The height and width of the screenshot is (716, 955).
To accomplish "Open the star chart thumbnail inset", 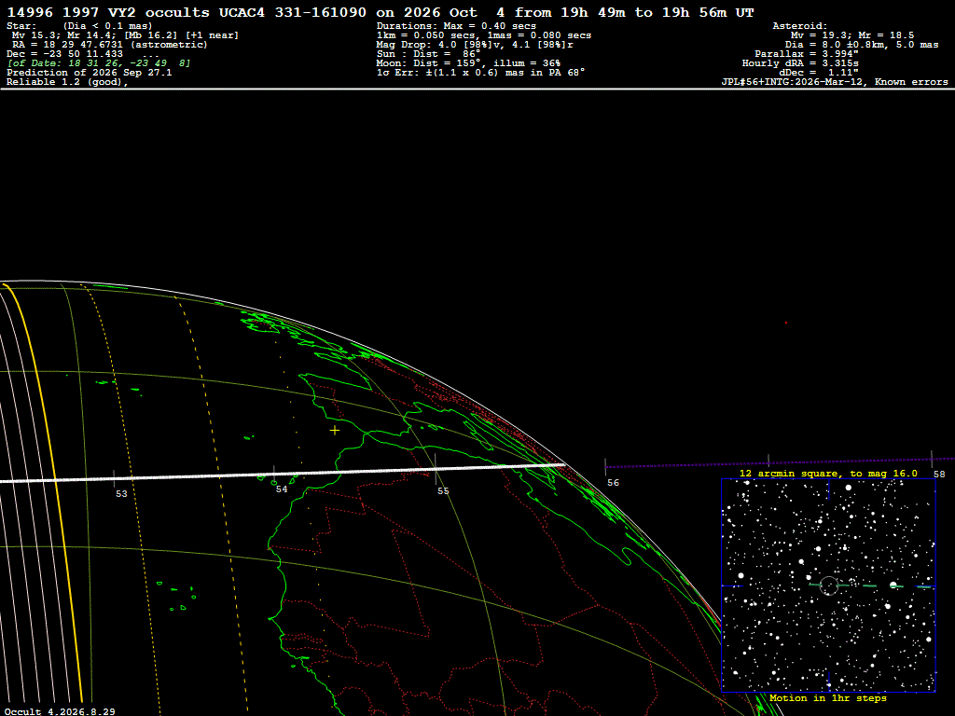I will 828,585.
